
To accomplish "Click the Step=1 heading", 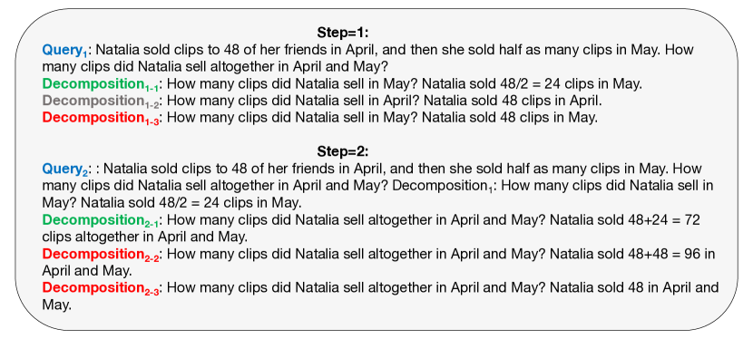I will click(342, 34).
